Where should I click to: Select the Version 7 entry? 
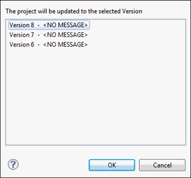point(48,35)
